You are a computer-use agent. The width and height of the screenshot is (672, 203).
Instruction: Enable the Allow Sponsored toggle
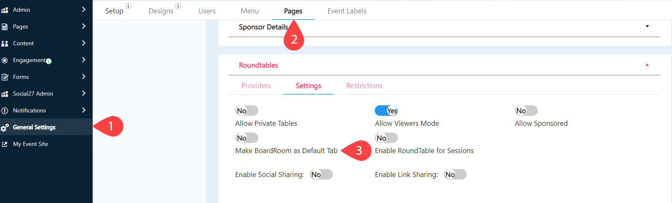[x=526, y=111]
